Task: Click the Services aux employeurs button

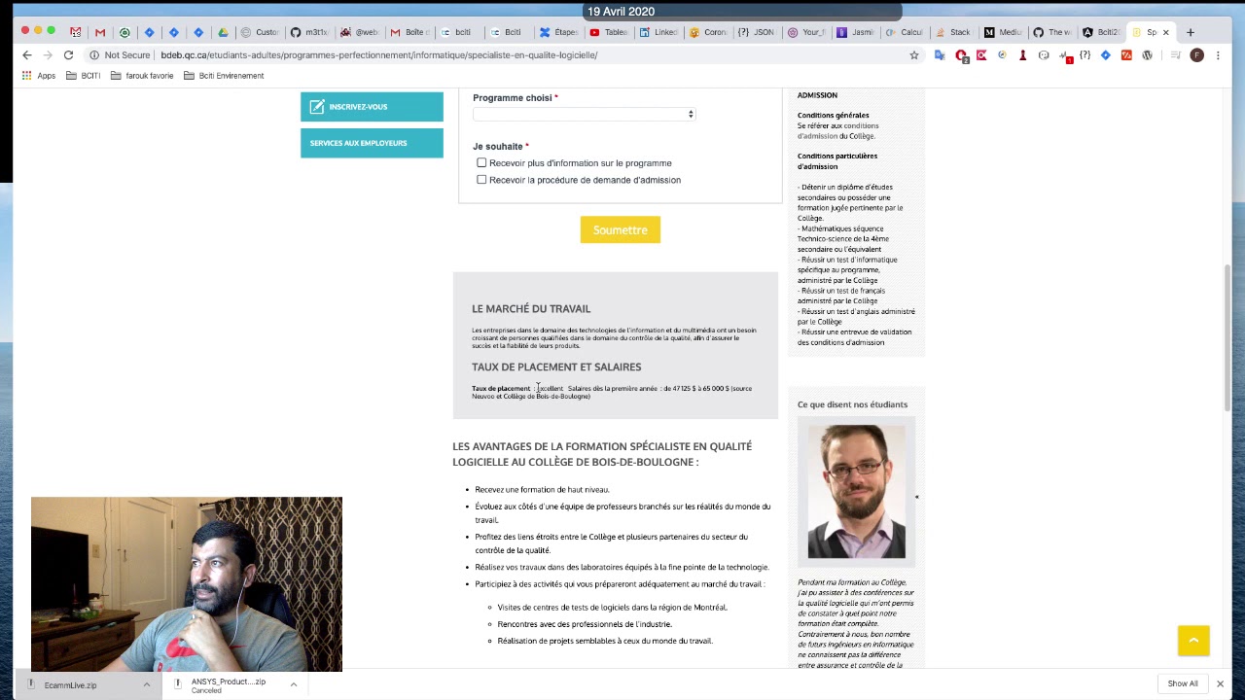Action: [372, 143]
